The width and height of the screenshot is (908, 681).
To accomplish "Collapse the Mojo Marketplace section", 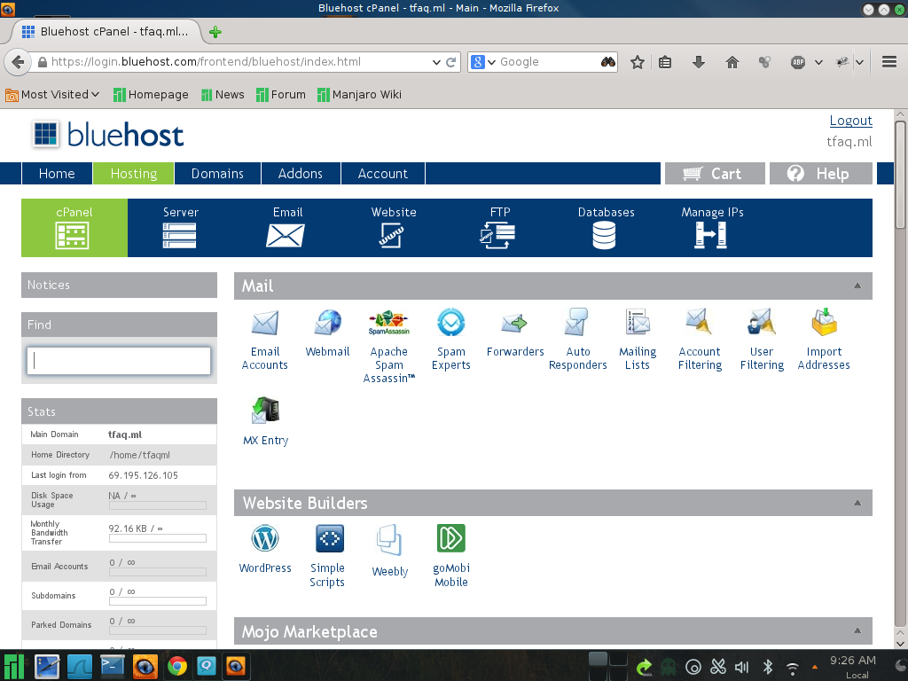I will [x=857, y=631].
